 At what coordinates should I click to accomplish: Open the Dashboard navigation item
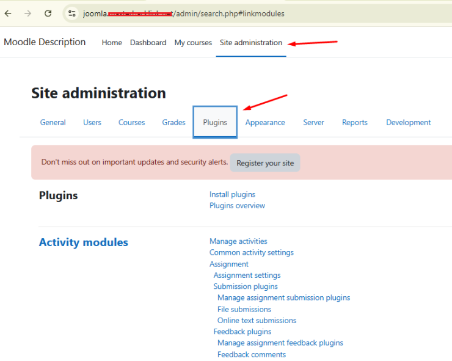click(x=148, y=43)
